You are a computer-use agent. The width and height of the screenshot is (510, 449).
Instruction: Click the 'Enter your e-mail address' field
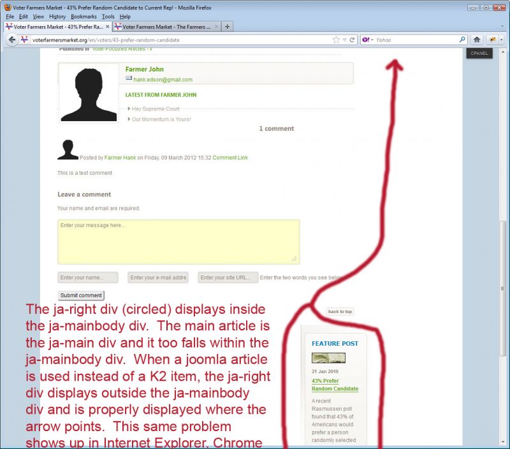point(158,277)
